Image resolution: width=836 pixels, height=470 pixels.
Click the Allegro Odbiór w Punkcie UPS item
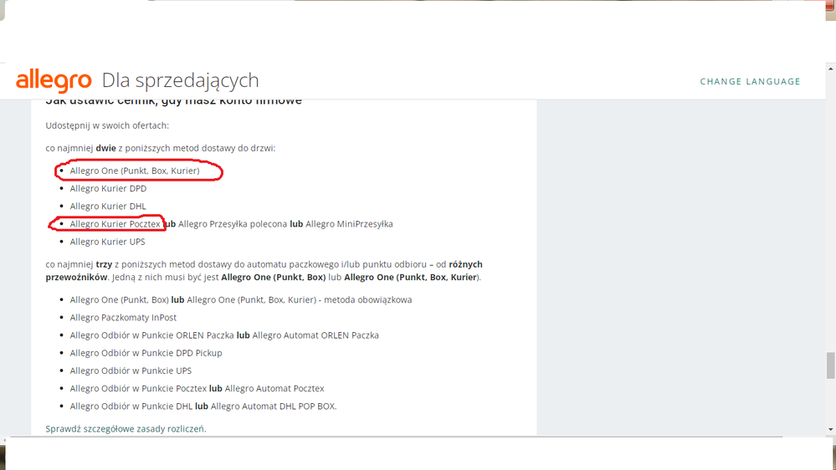(131, 370)
